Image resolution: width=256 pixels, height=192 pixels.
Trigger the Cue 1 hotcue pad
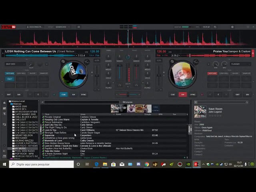coord(10,79)
